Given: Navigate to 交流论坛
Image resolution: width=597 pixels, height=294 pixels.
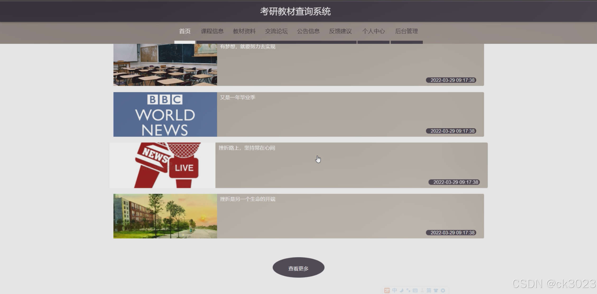Looking at the screenshot, I should (276, 31).
